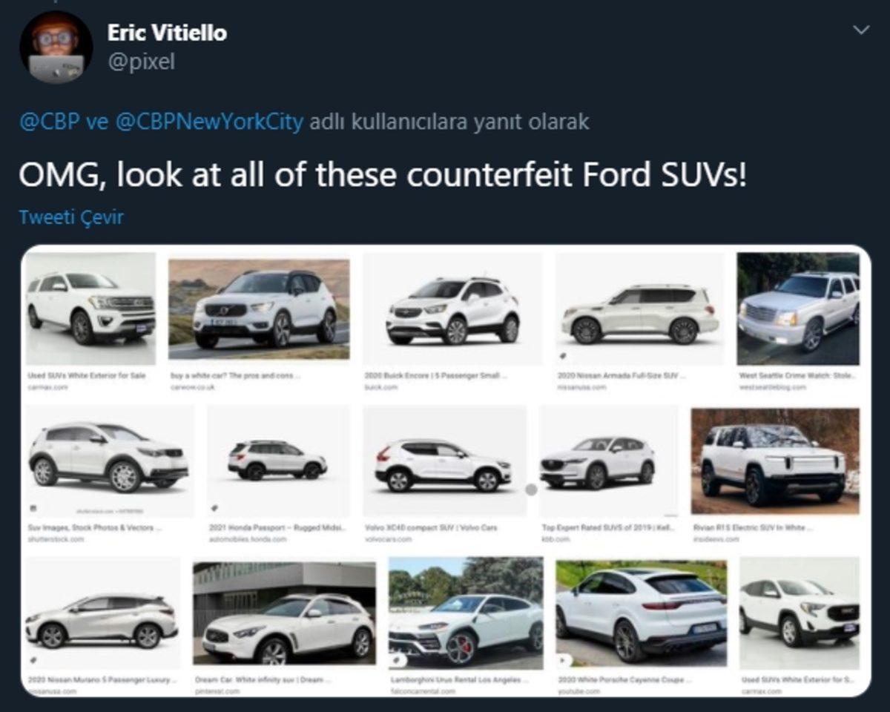Image resolution: width=890 pixels, height=712 pixels.
Task: Click the Volvo XC40 compact SUV thumbnail
Action: click(444, 461)
